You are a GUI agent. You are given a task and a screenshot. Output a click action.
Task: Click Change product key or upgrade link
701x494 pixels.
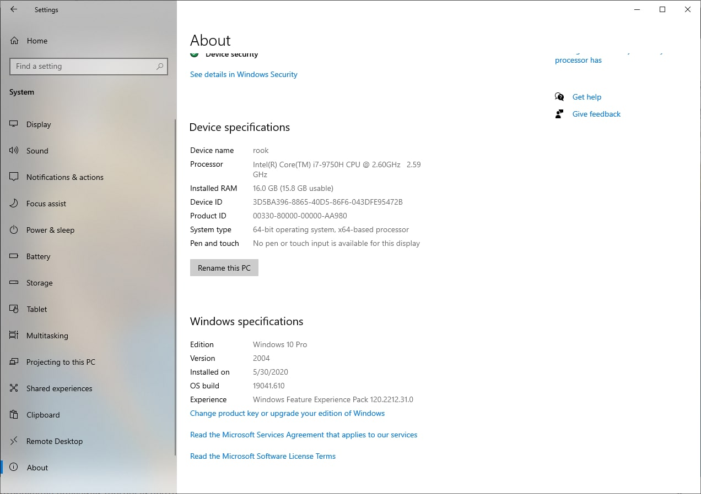[x=287, y=413]
